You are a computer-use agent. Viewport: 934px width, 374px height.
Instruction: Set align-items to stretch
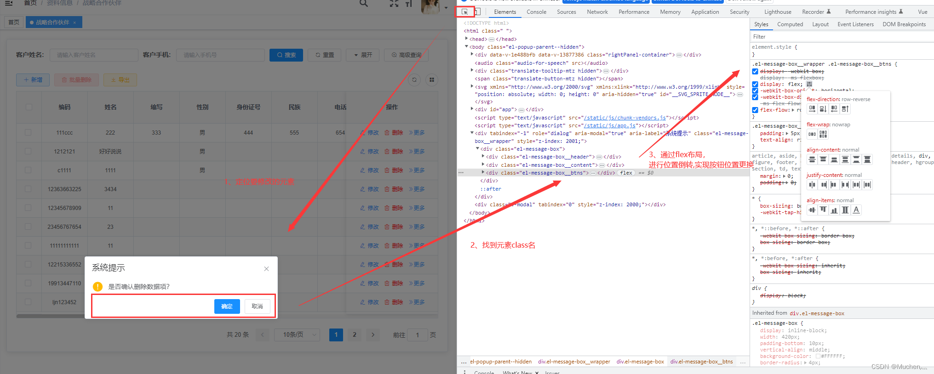point(845,210)
